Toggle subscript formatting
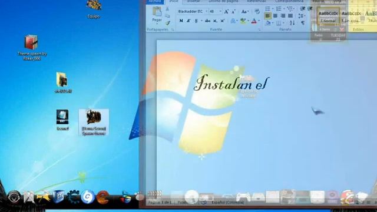 215,21
